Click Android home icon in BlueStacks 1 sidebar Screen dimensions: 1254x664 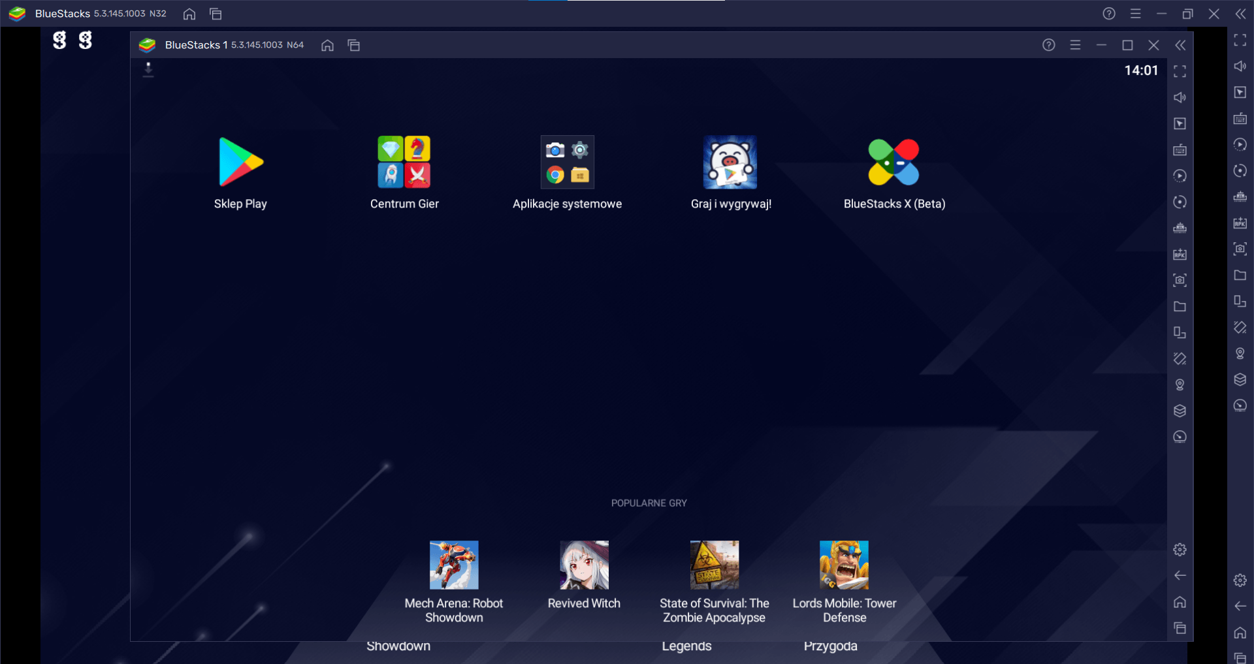click(1180, 602)
